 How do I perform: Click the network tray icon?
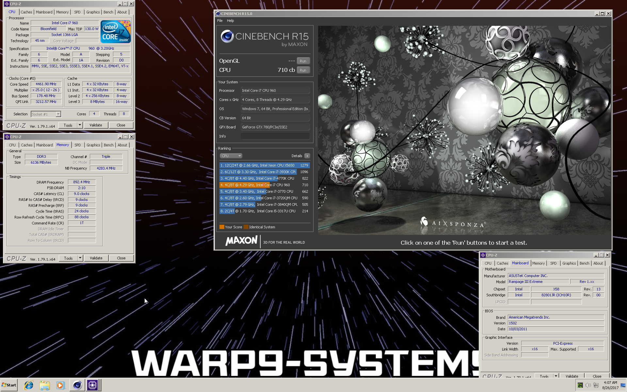point(596,385)
